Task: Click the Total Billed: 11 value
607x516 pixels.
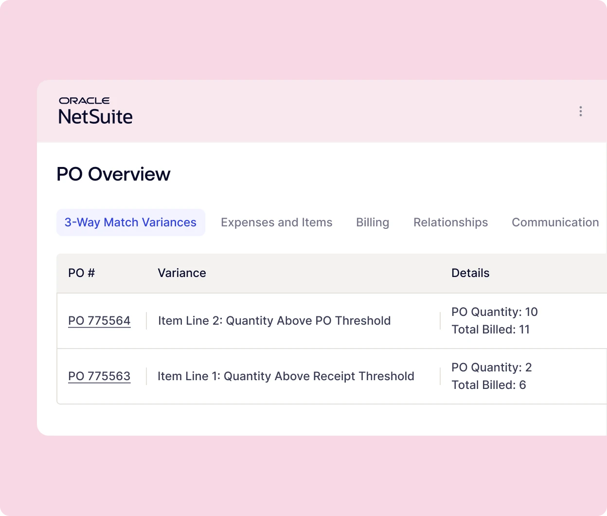Action: (490, 330)
